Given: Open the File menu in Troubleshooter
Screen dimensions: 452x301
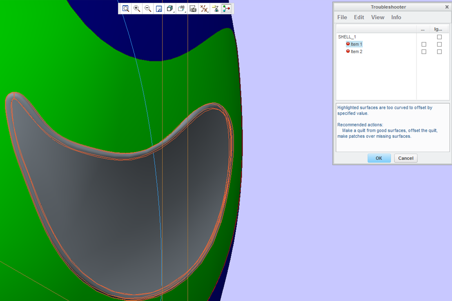Looking at the screenshot, I should [342, 17].
